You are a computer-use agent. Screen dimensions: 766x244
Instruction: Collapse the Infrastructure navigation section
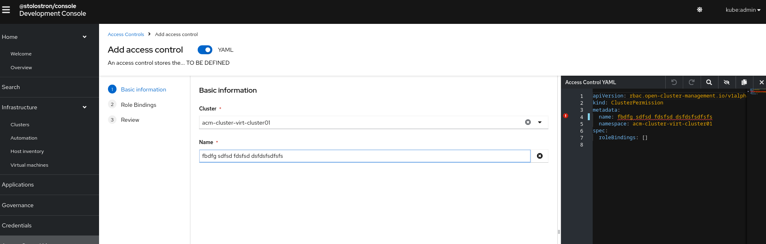coord(84,107)
